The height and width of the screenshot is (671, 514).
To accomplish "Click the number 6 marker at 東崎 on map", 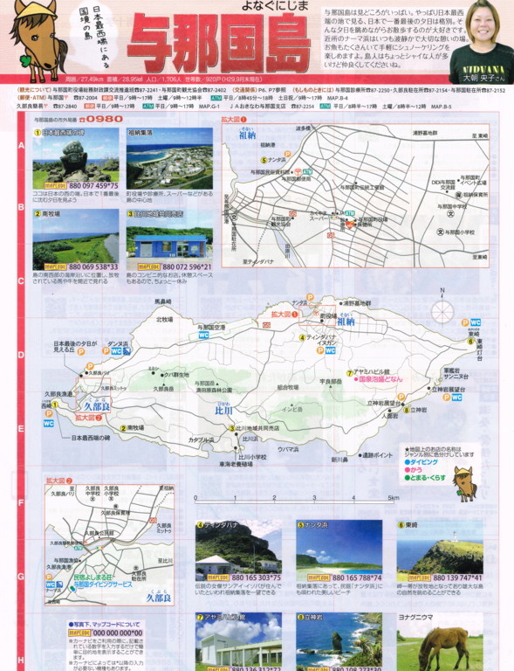I will click(x=470, y=341).
